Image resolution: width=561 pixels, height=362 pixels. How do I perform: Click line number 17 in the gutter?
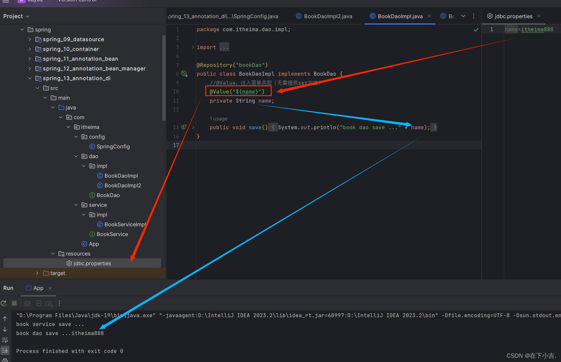point(176,145)
